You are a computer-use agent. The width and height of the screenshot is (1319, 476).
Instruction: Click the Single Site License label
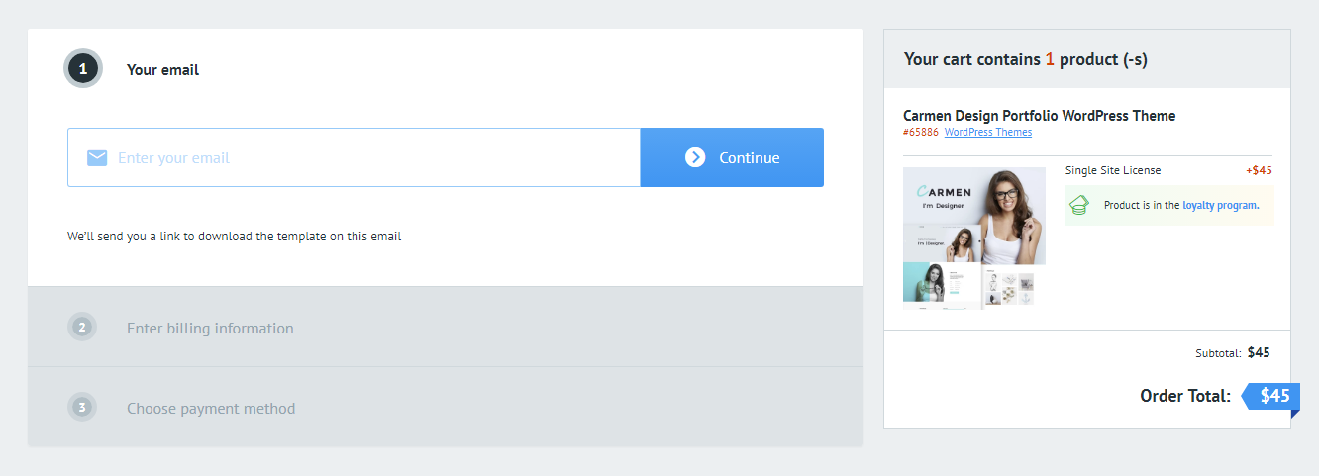[x=1113, y=170]
